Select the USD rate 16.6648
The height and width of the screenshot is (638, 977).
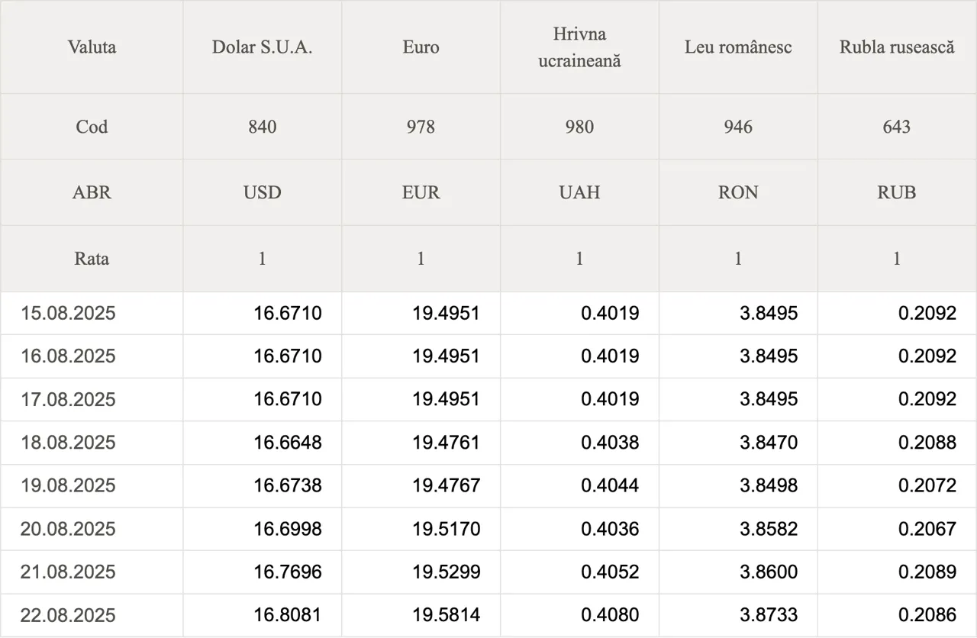point(288,443)
